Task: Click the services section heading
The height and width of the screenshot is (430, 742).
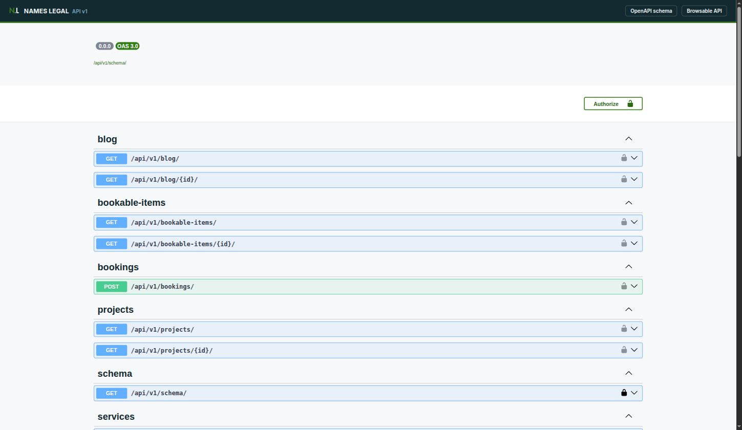Action: click(x=116, y=417)
